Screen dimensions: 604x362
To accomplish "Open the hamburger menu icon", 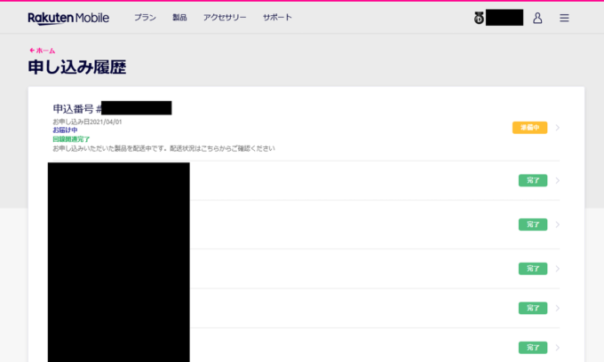I will (564, 18).
